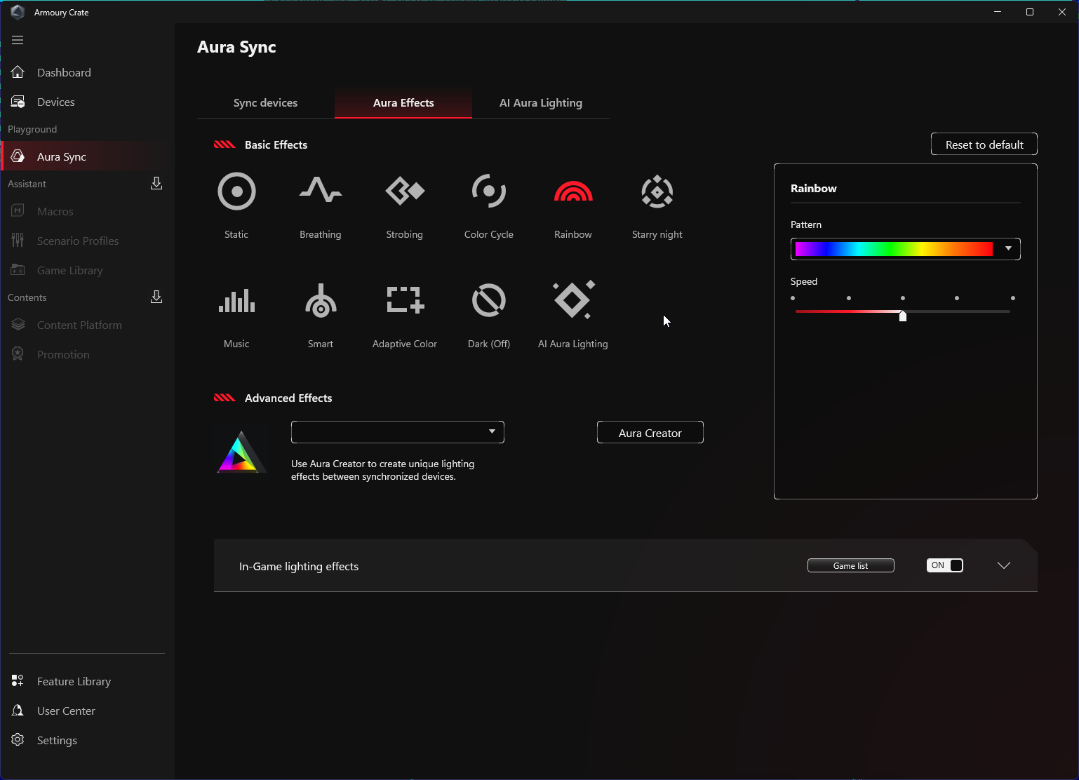Open Devices in the sidebar
Image resolution: width=1079 pixels, height=780 pixels.
pyautogui.click(x=87, y=102)
